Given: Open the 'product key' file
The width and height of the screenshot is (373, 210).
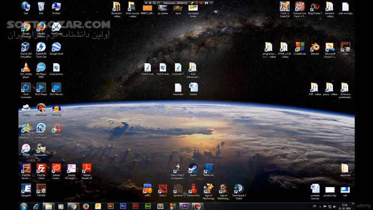Looking at the screenshot, I should (330, 191).
